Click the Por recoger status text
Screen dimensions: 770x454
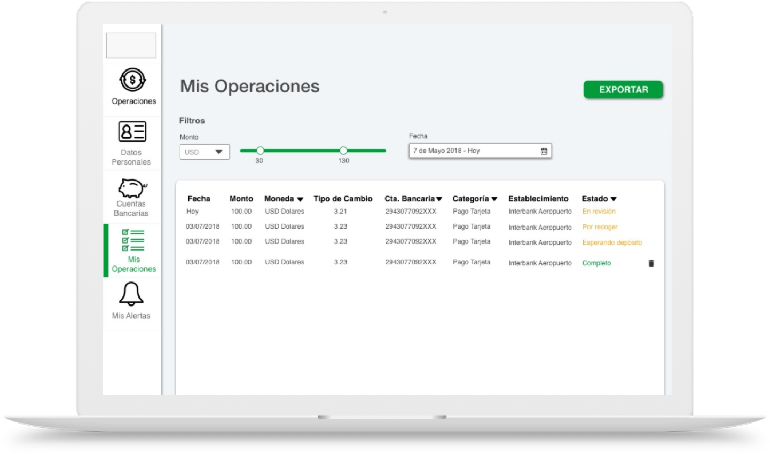tap(600, 227)
